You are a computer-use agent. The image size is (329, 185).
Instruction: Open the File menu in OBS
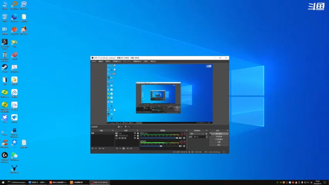[x=94, y=61]
